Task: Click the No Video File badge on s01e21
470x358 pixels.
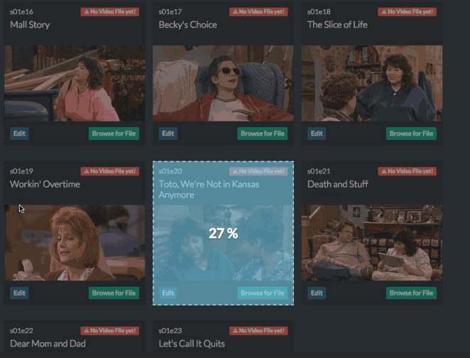Action: [407, 171]
